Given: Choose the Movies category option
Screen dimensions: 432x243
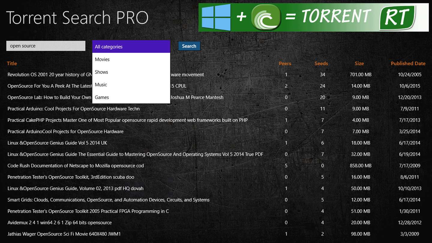Looking at the screenshot, I should (131, 59).
